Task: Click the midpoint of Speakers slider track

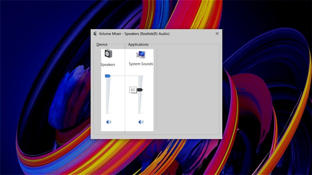Action: click(108, 94)
